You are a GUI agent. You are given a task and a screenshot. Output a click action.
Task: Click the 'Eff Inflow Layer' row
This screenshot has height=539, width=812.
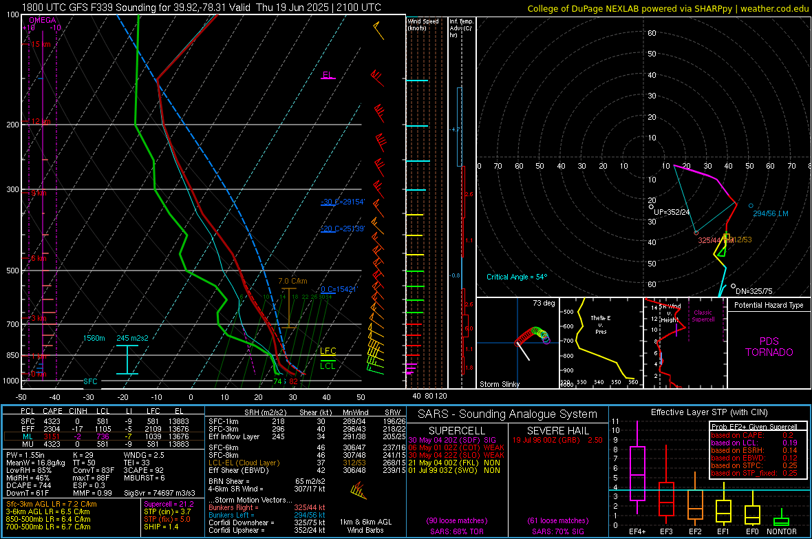(307, 436)
